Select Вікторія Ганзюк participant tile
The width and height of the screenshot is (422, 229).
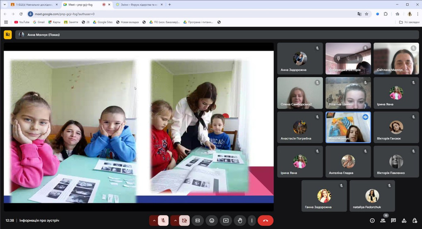pyautogui.click(x=396, y=127)
